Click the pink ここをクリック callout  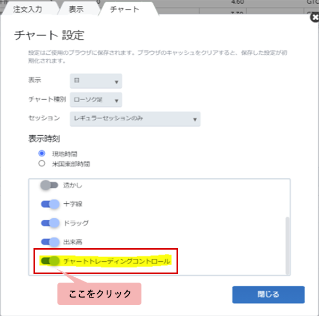click(99, 294)
